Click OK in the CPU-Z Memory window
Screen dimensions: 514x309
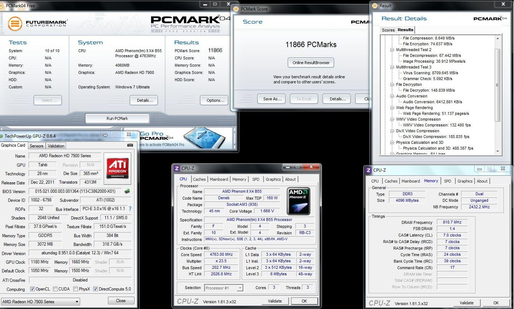496,303
